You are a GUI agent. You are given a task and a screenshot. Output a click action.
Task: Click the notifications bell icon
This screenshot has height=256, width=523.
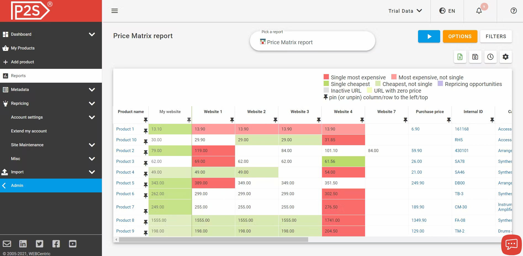[x=479, y=11]
